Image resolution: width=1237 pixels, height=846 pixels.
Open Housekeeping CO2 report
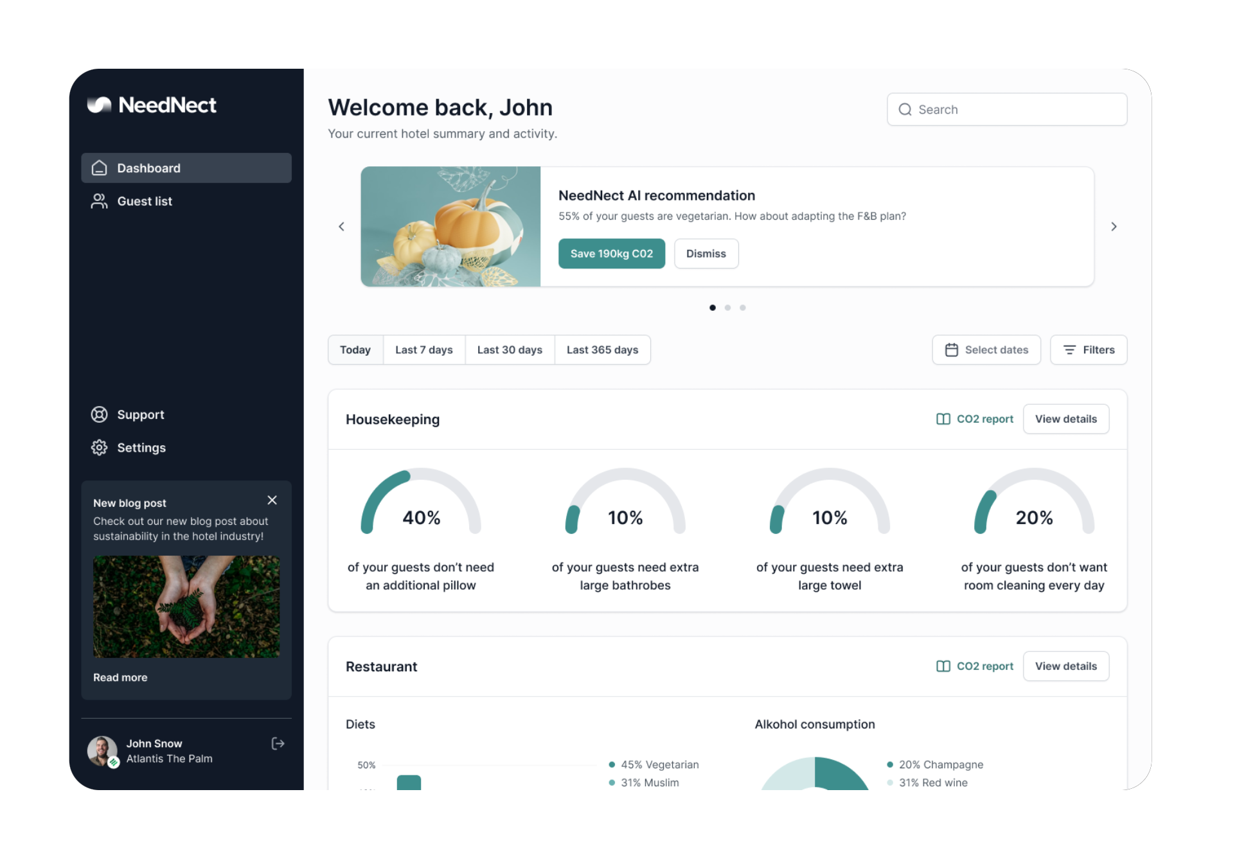(975, 419)
